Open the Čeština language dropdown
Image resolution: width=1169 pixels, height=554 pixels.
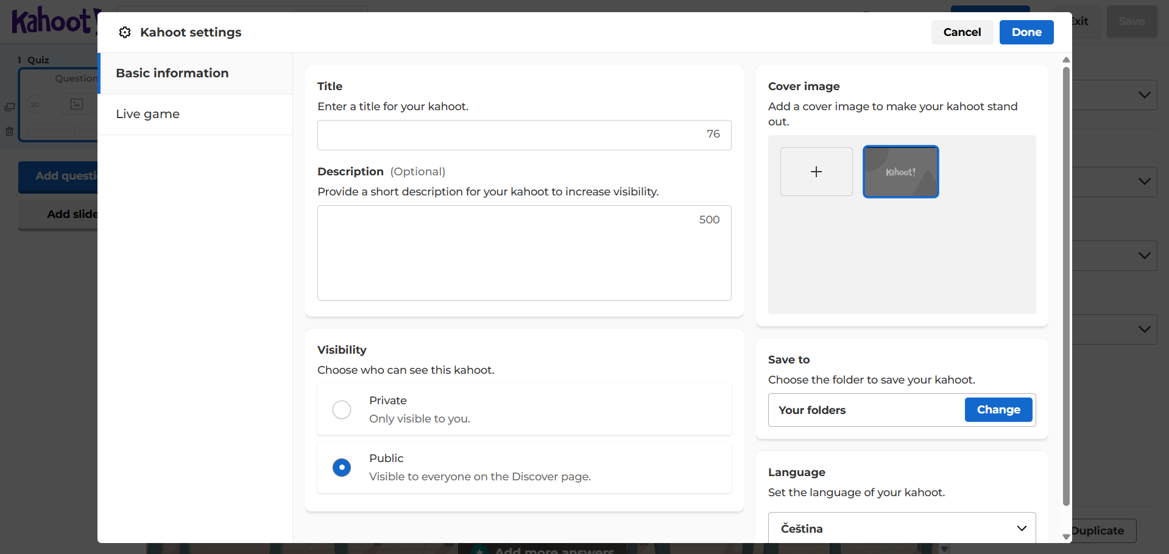coord(902,528)
